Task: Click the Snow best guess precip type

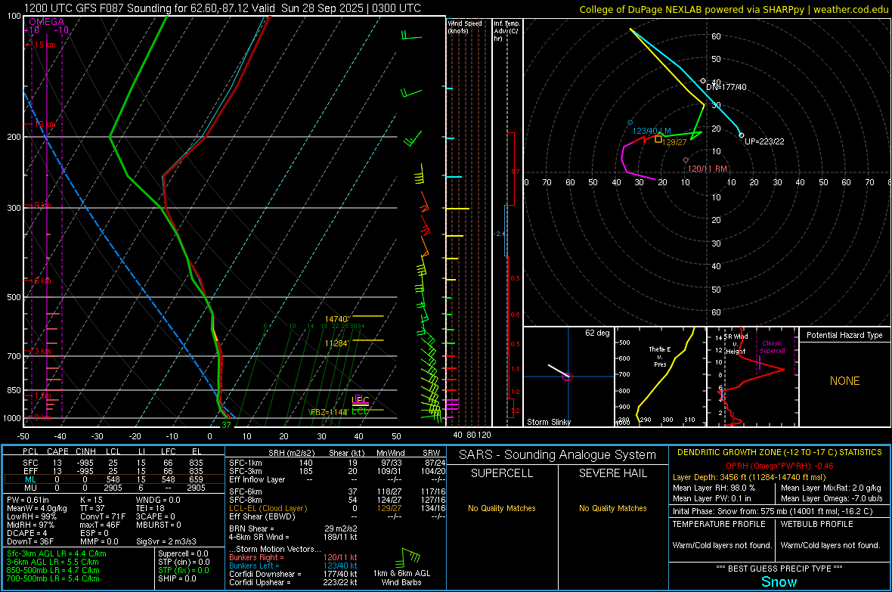Action: [x=779, y=581]
